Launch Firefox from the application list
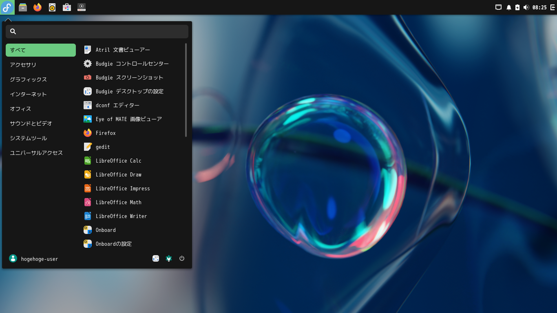The width and height of the screenshot is (557, 313). pos(133,133)
